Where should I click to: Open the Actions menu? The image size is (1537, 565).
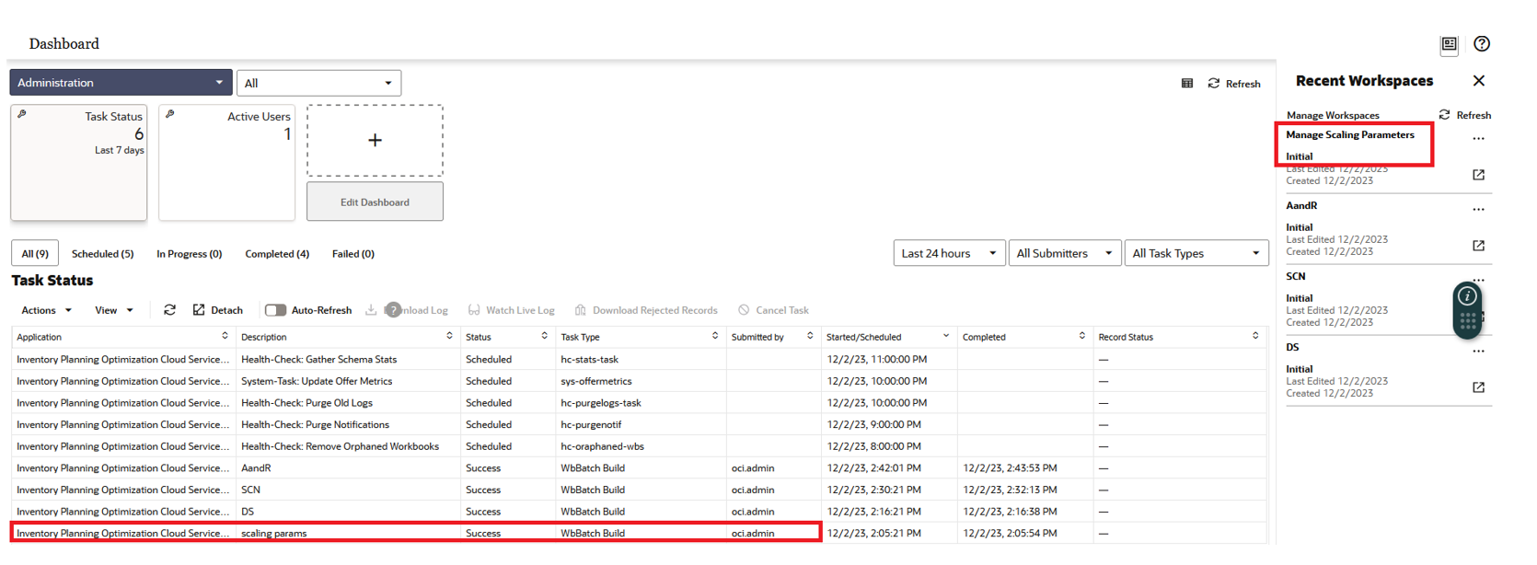(46, 310)
